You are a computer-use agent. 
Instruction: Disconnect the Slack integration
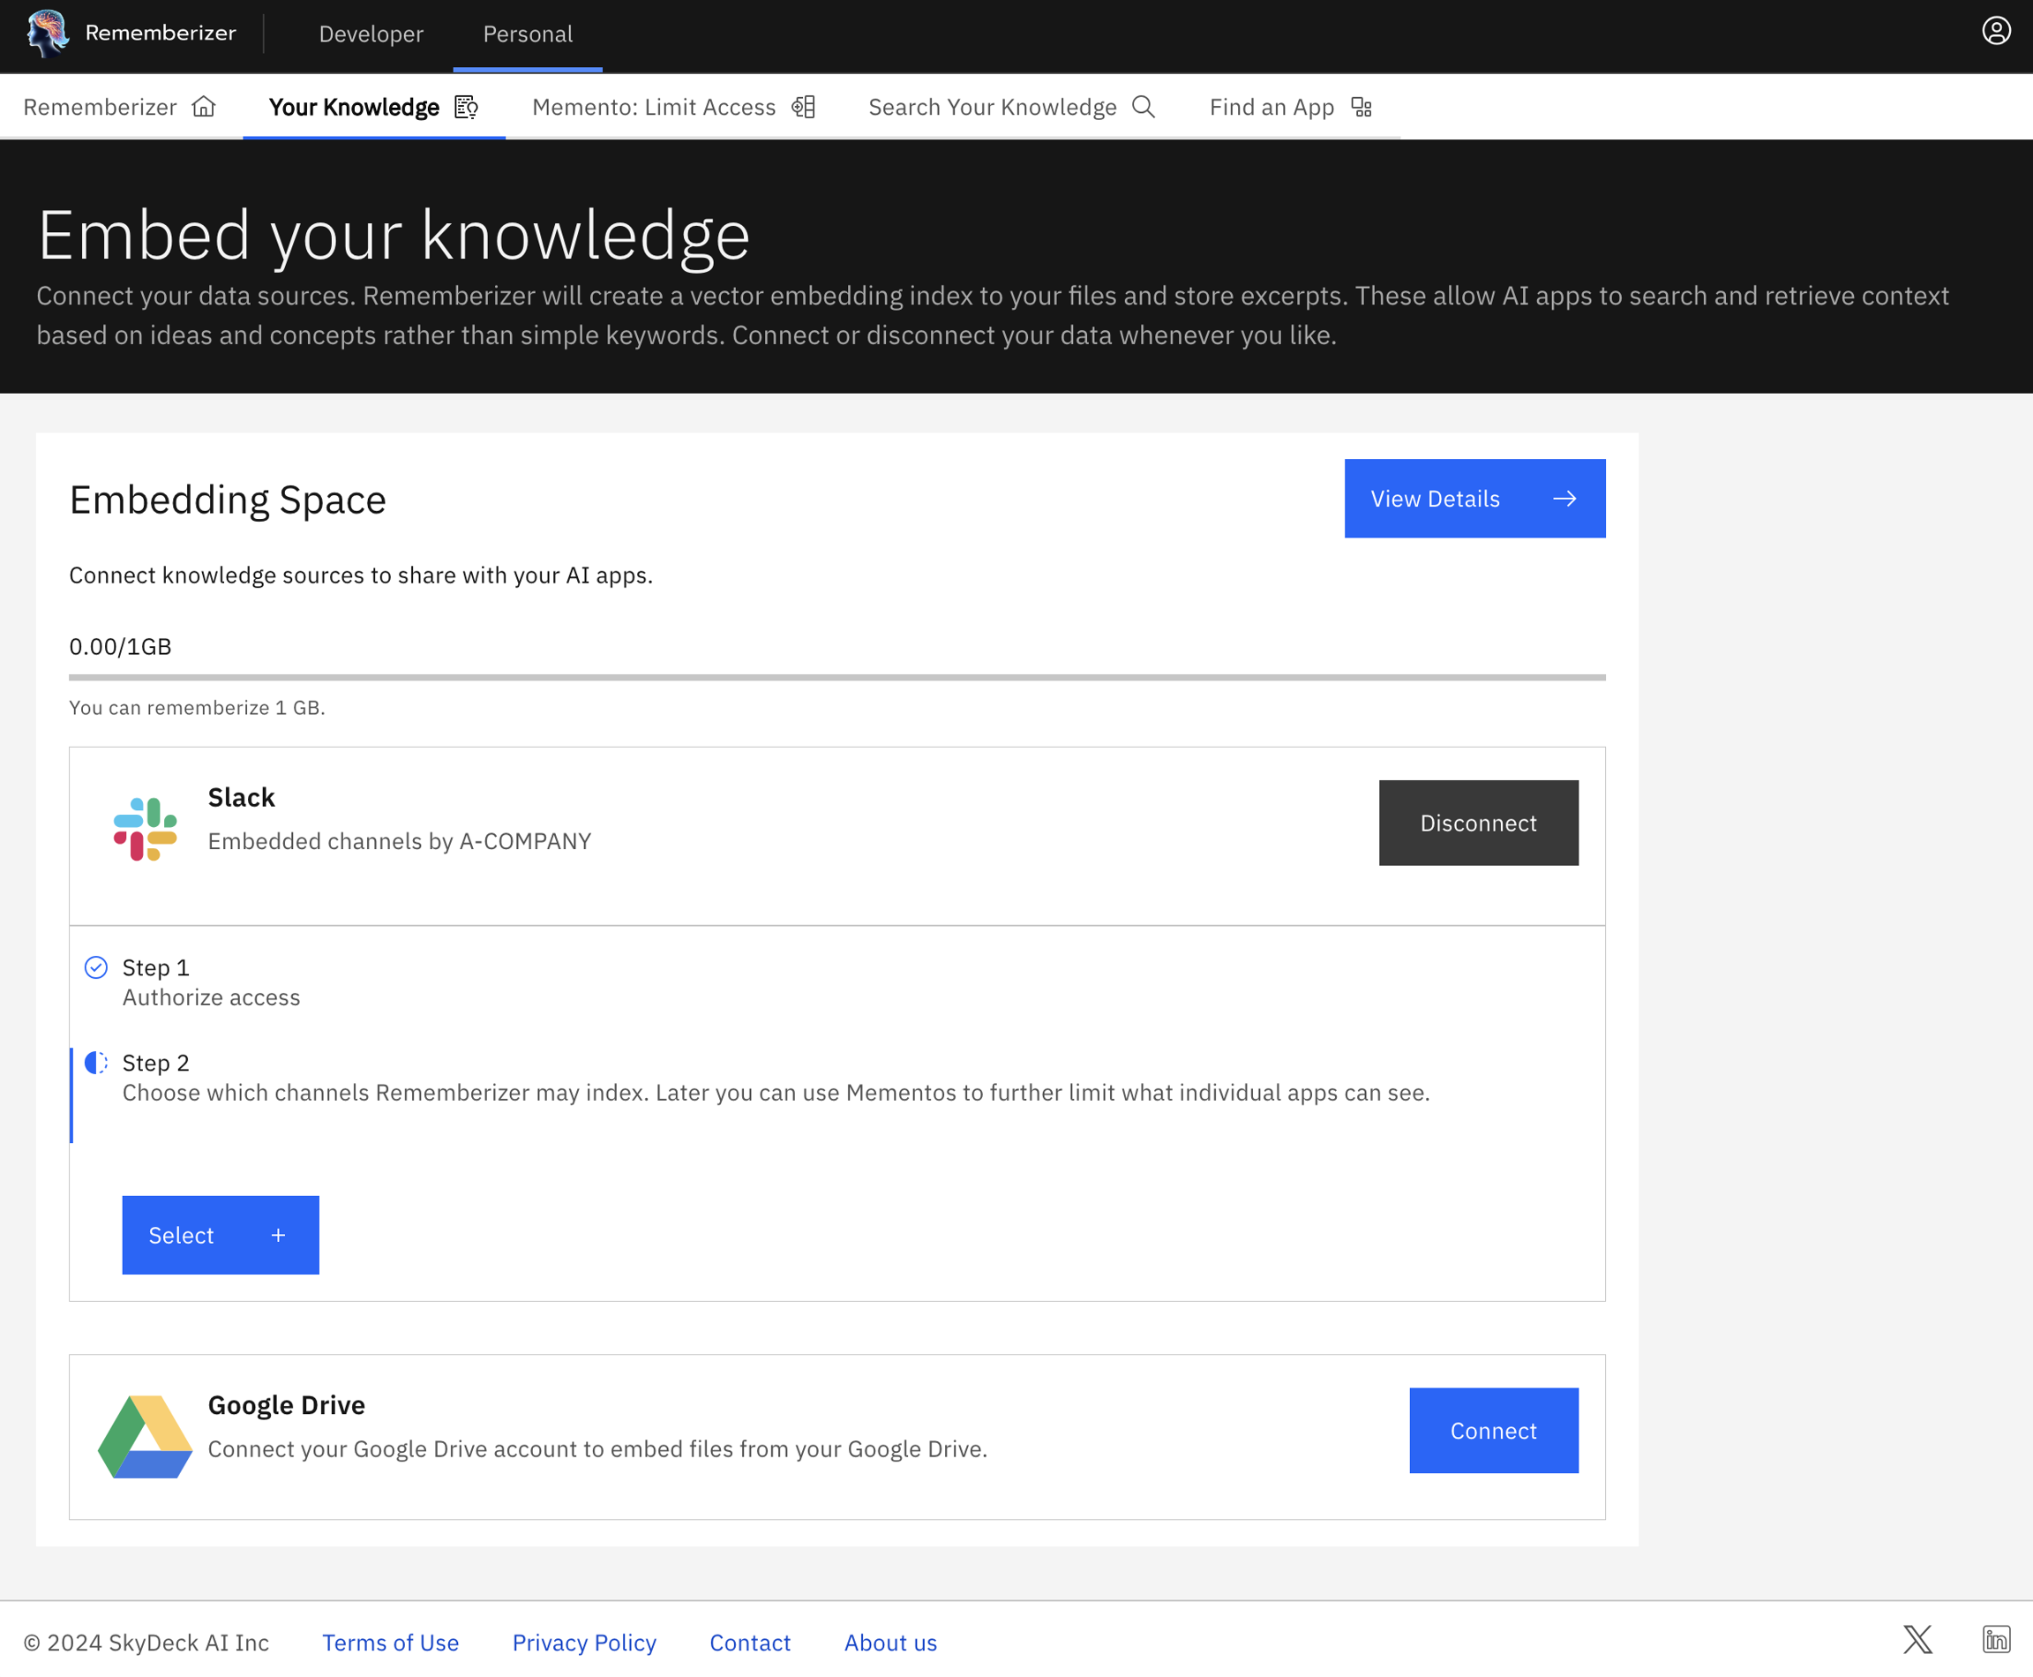[x=1478, y=823]
